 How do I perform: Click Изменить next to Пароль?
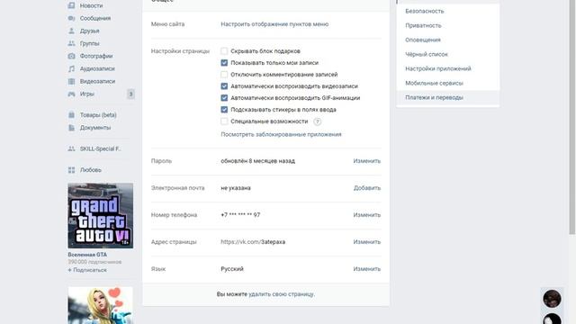click(x=366, y=161)
